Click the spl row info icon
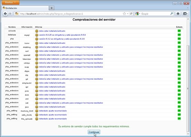Image resolution: width=191 pixels, height=137 pixels. tap(37, 87)
